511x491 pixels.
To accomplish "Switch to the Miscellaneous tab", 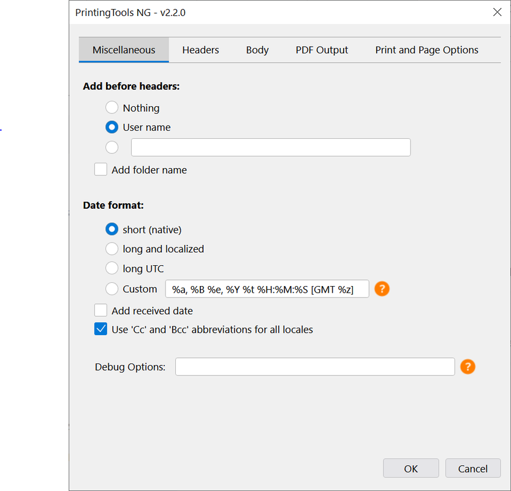I will [x=124, y=50].
